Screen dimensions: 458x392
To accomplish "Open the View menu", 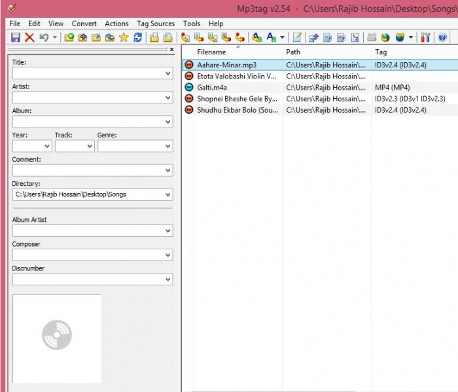I will point(56,24).
